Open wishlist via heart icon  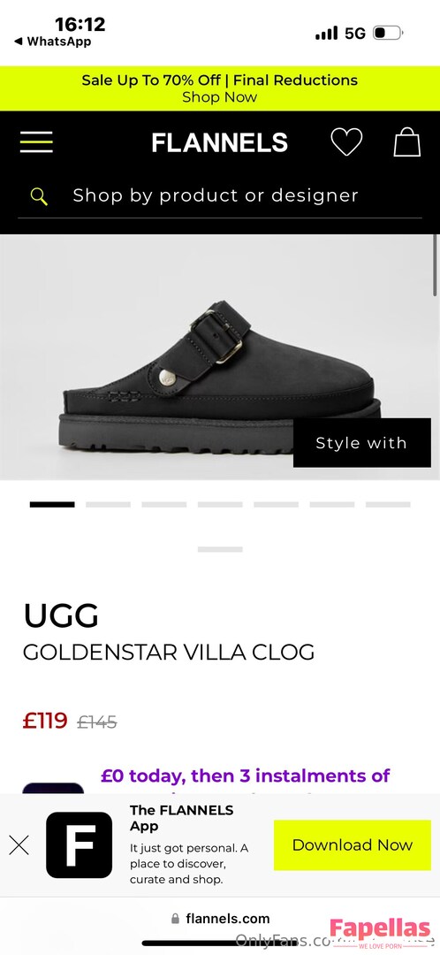[346, 141]
